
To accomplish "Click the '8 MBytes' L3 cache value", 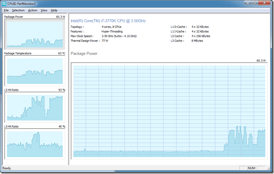I will click(x=197, y=41).
